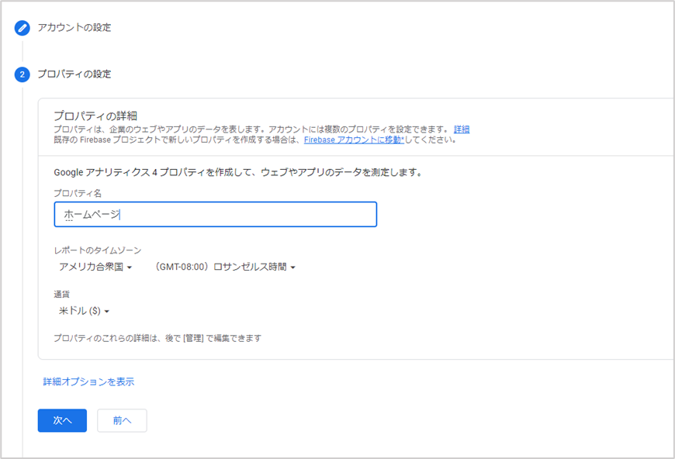Click the 通貨 label
The width and height of the screenshot is (675, 459).
[61, 295]
